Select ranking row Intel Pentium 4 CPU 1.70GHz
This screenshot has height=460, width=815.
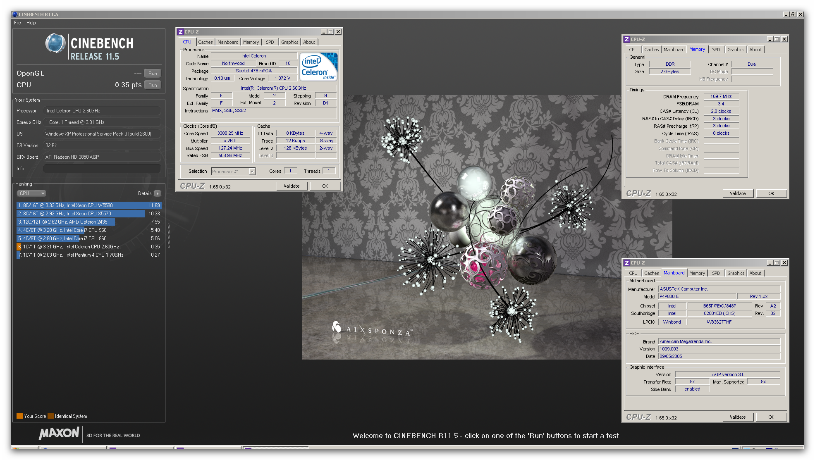coord(89,255)
